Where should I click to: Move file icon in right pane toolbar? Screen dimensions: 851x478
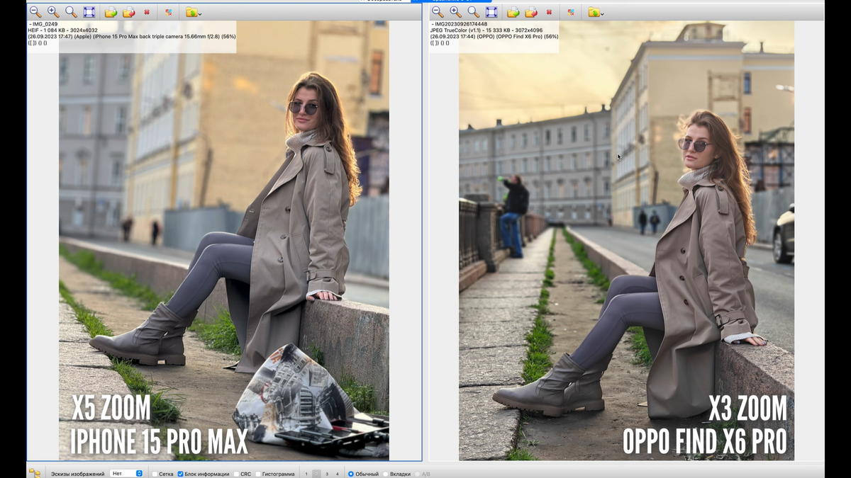click(x=530, y=12)
